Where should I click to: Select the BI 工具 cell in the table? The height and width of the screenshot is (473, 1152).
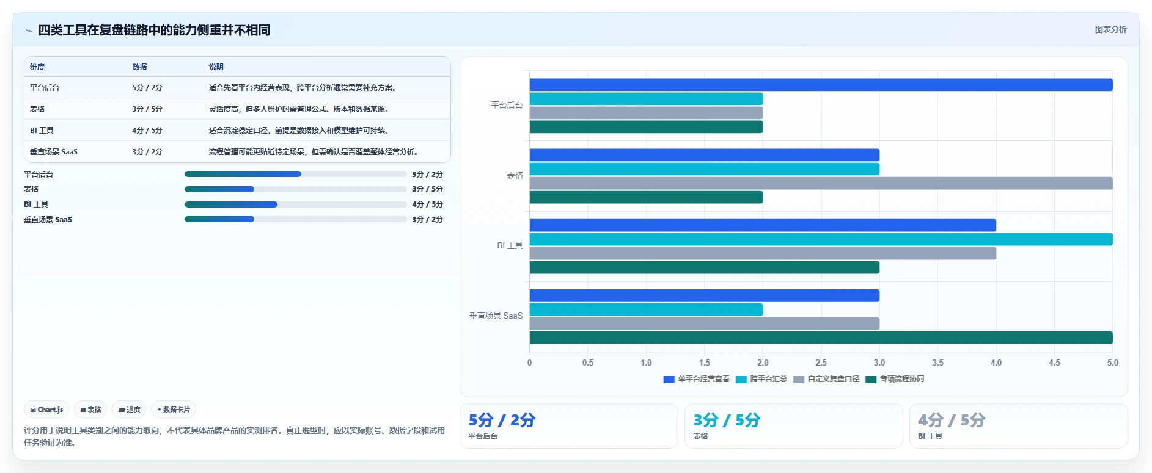point(42,131)
